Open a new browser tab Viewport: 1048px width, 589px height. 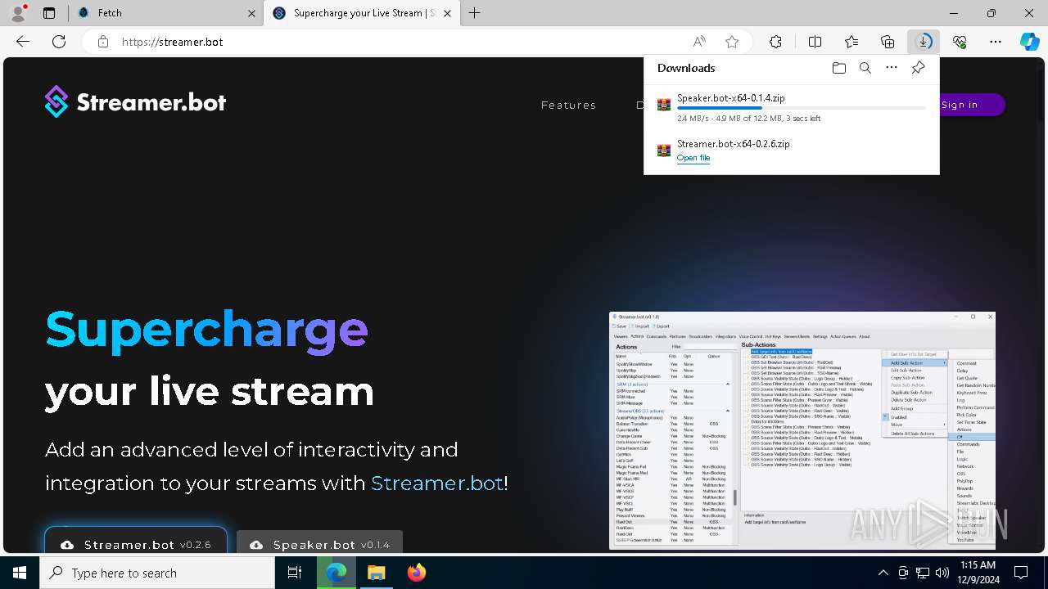(x=475, y=13)
